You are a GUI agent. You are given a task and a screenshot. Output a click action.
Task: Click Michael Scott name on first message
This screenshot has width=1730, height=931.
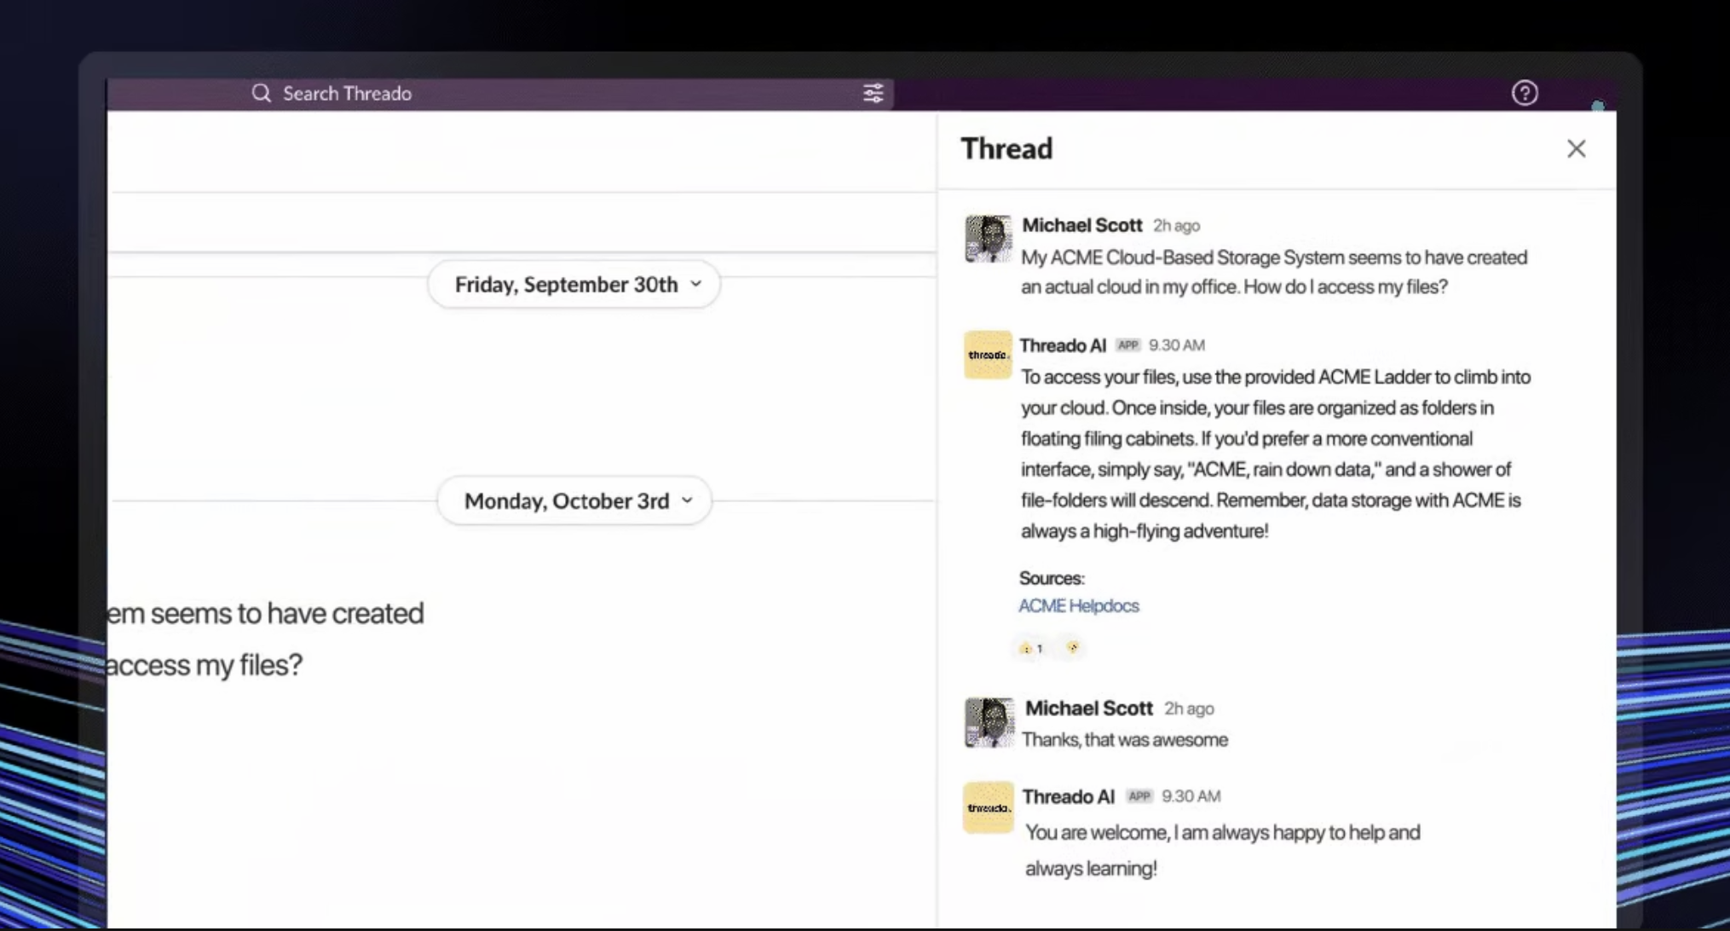[1081, 225]
